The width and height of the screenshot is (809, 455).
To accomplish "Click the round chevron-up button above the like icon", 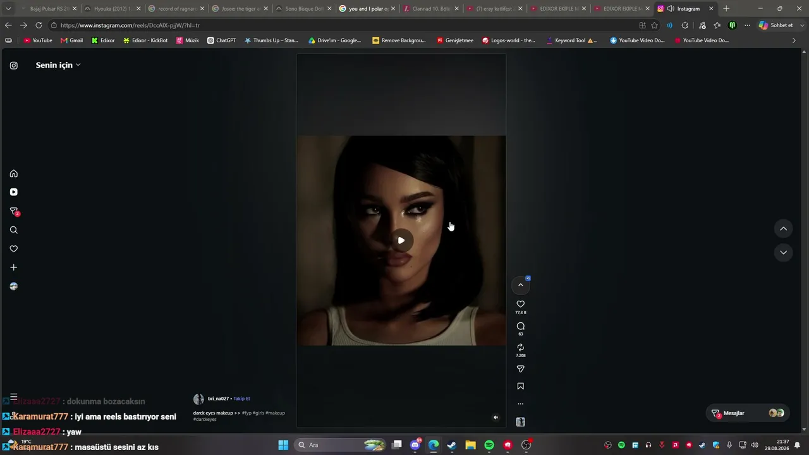I will click(521, 285).
